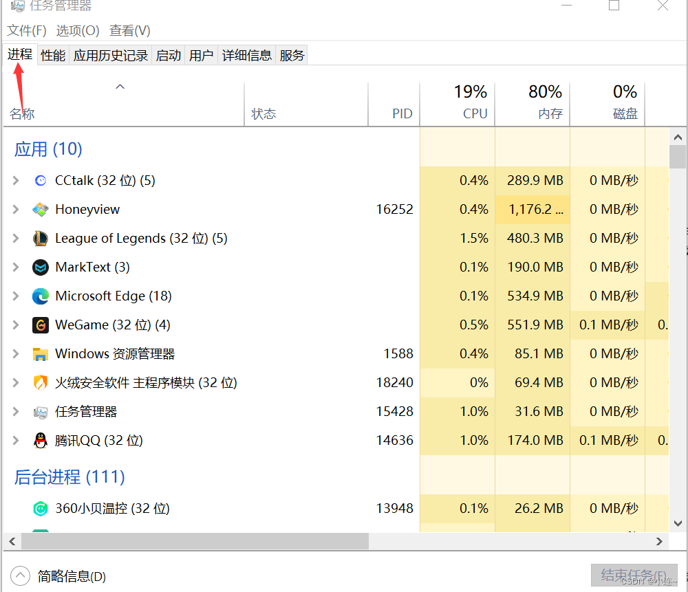Screen dimensions: 688x592
Task: Click the WeGame 551.9 MB cell
Action: point(533,325)
